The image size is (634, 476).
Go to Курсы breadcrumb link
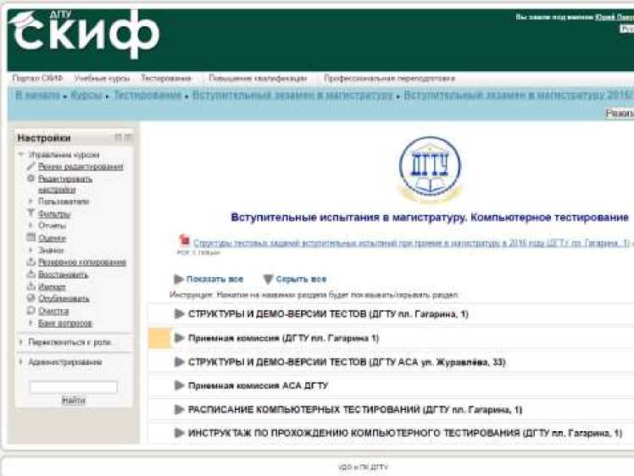tap(86, 96)
